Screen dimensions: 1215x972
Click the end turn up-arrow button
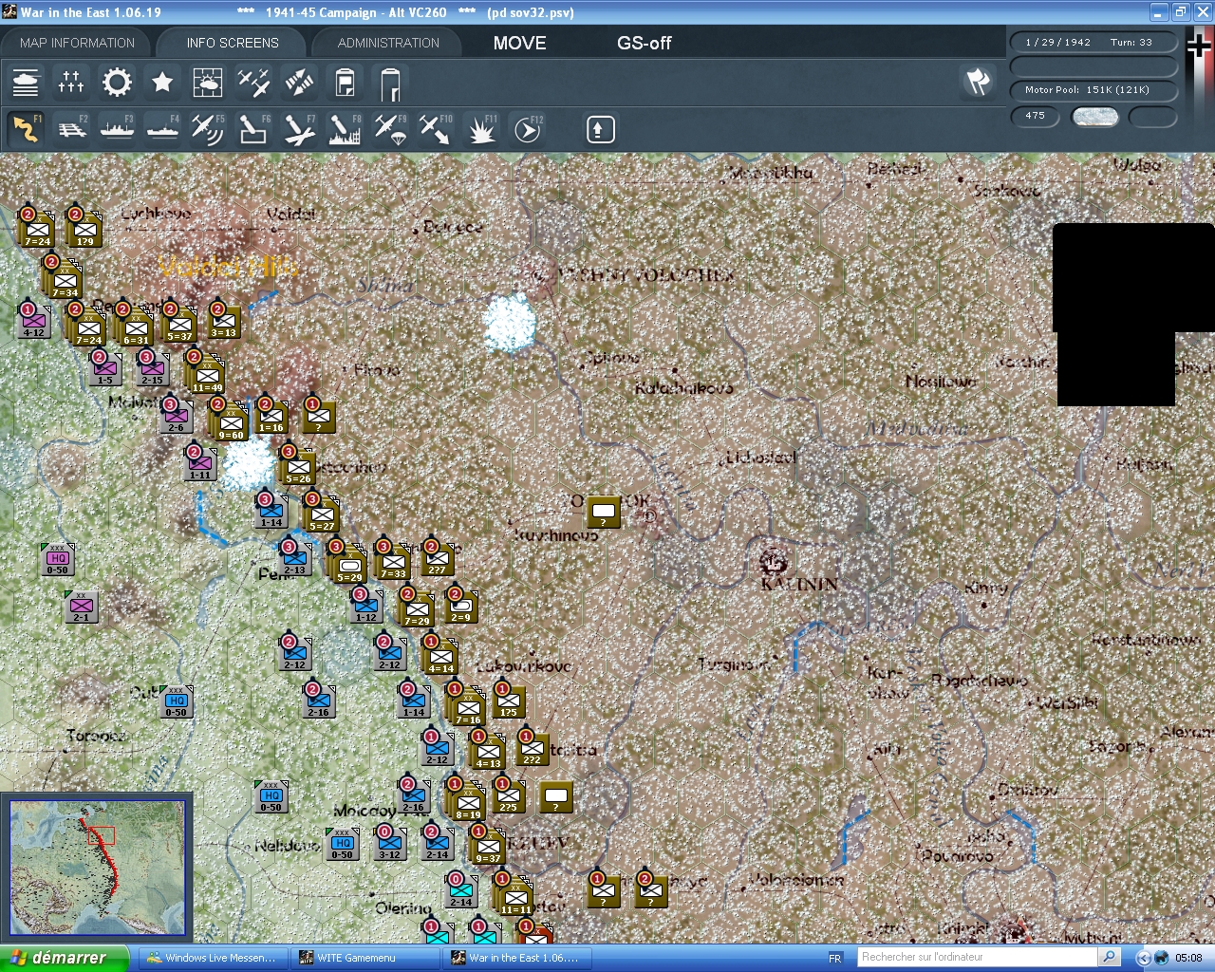tap(599, 128)
